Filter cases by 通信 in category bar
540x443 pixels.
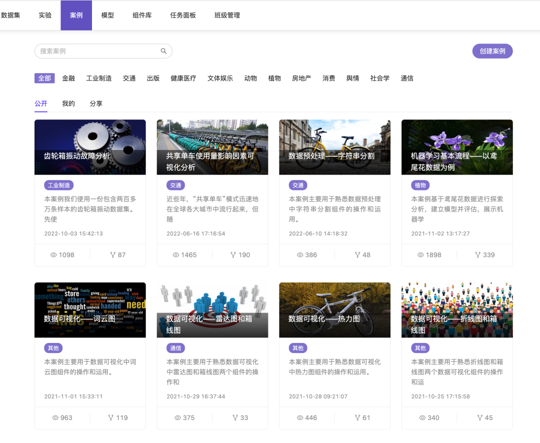[407, 78]
